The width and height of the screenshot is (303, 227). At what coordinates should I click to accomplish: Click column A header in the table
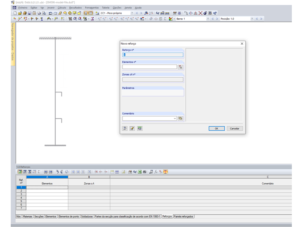(x=47, y=177)
